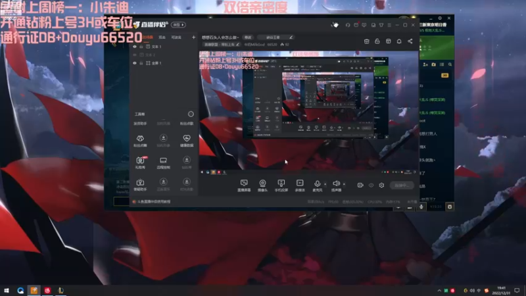Open stream settings gear in bottom bar
This screenshot has height=296, width=526.
point(381,185)
